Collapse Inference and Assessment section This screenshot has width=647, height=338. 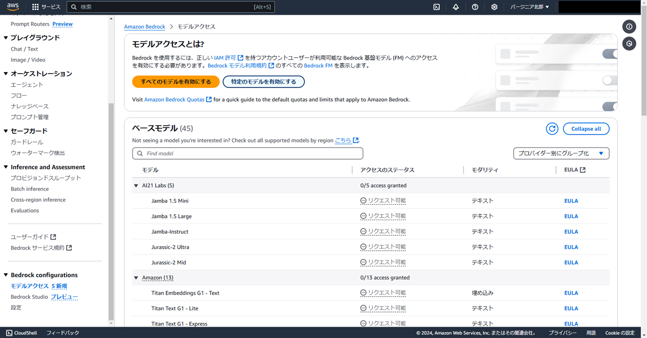point(6,167)
